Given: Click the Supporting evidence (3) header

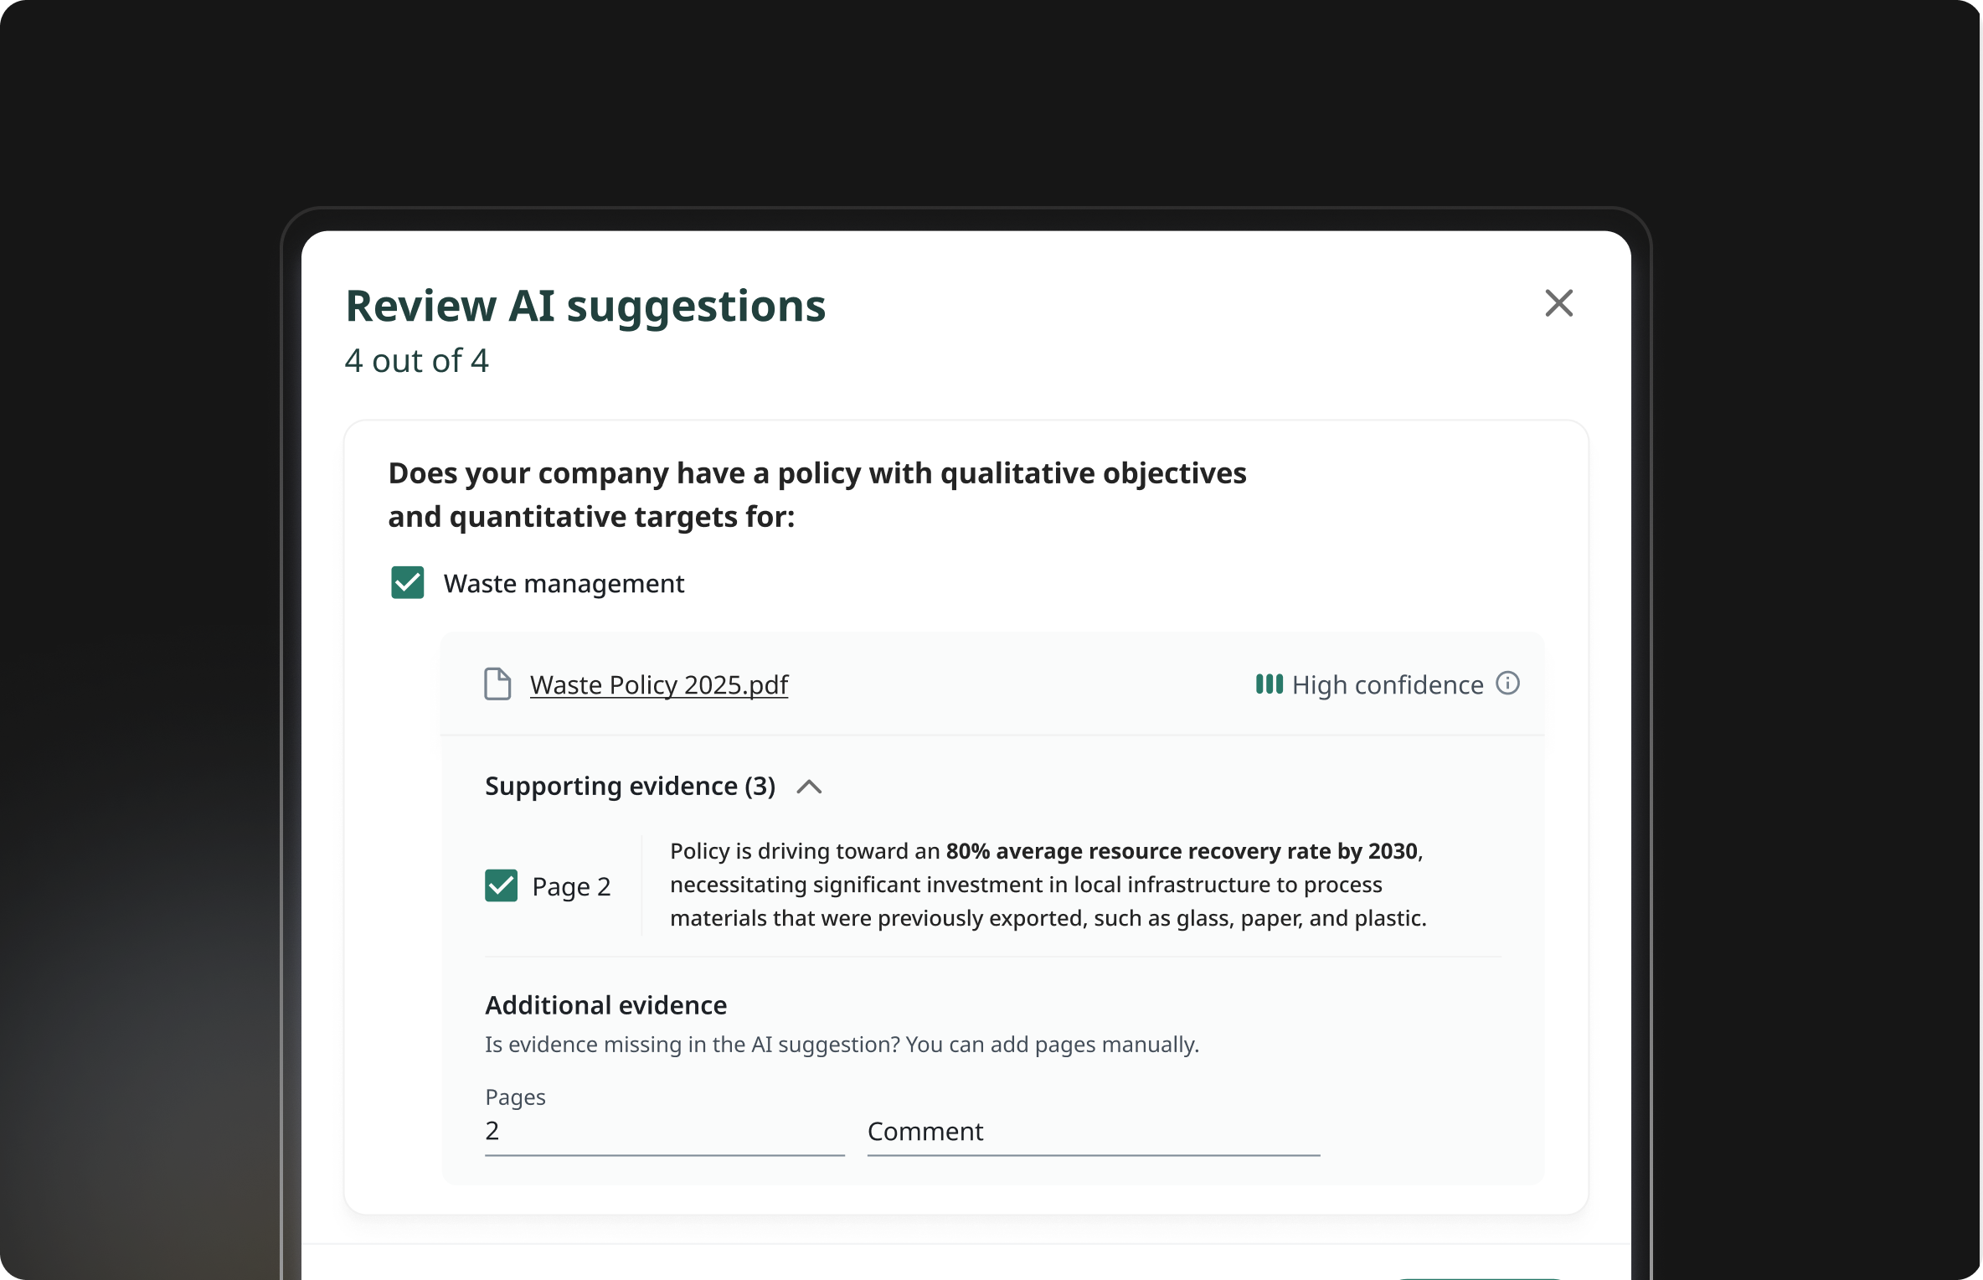Looking at the screenshot, I should click(630, 786).
